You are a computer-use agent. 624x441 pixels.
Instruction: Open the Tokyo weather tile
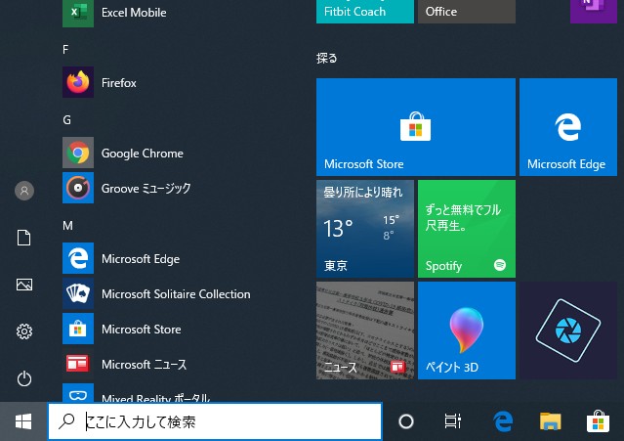(365, 228)
